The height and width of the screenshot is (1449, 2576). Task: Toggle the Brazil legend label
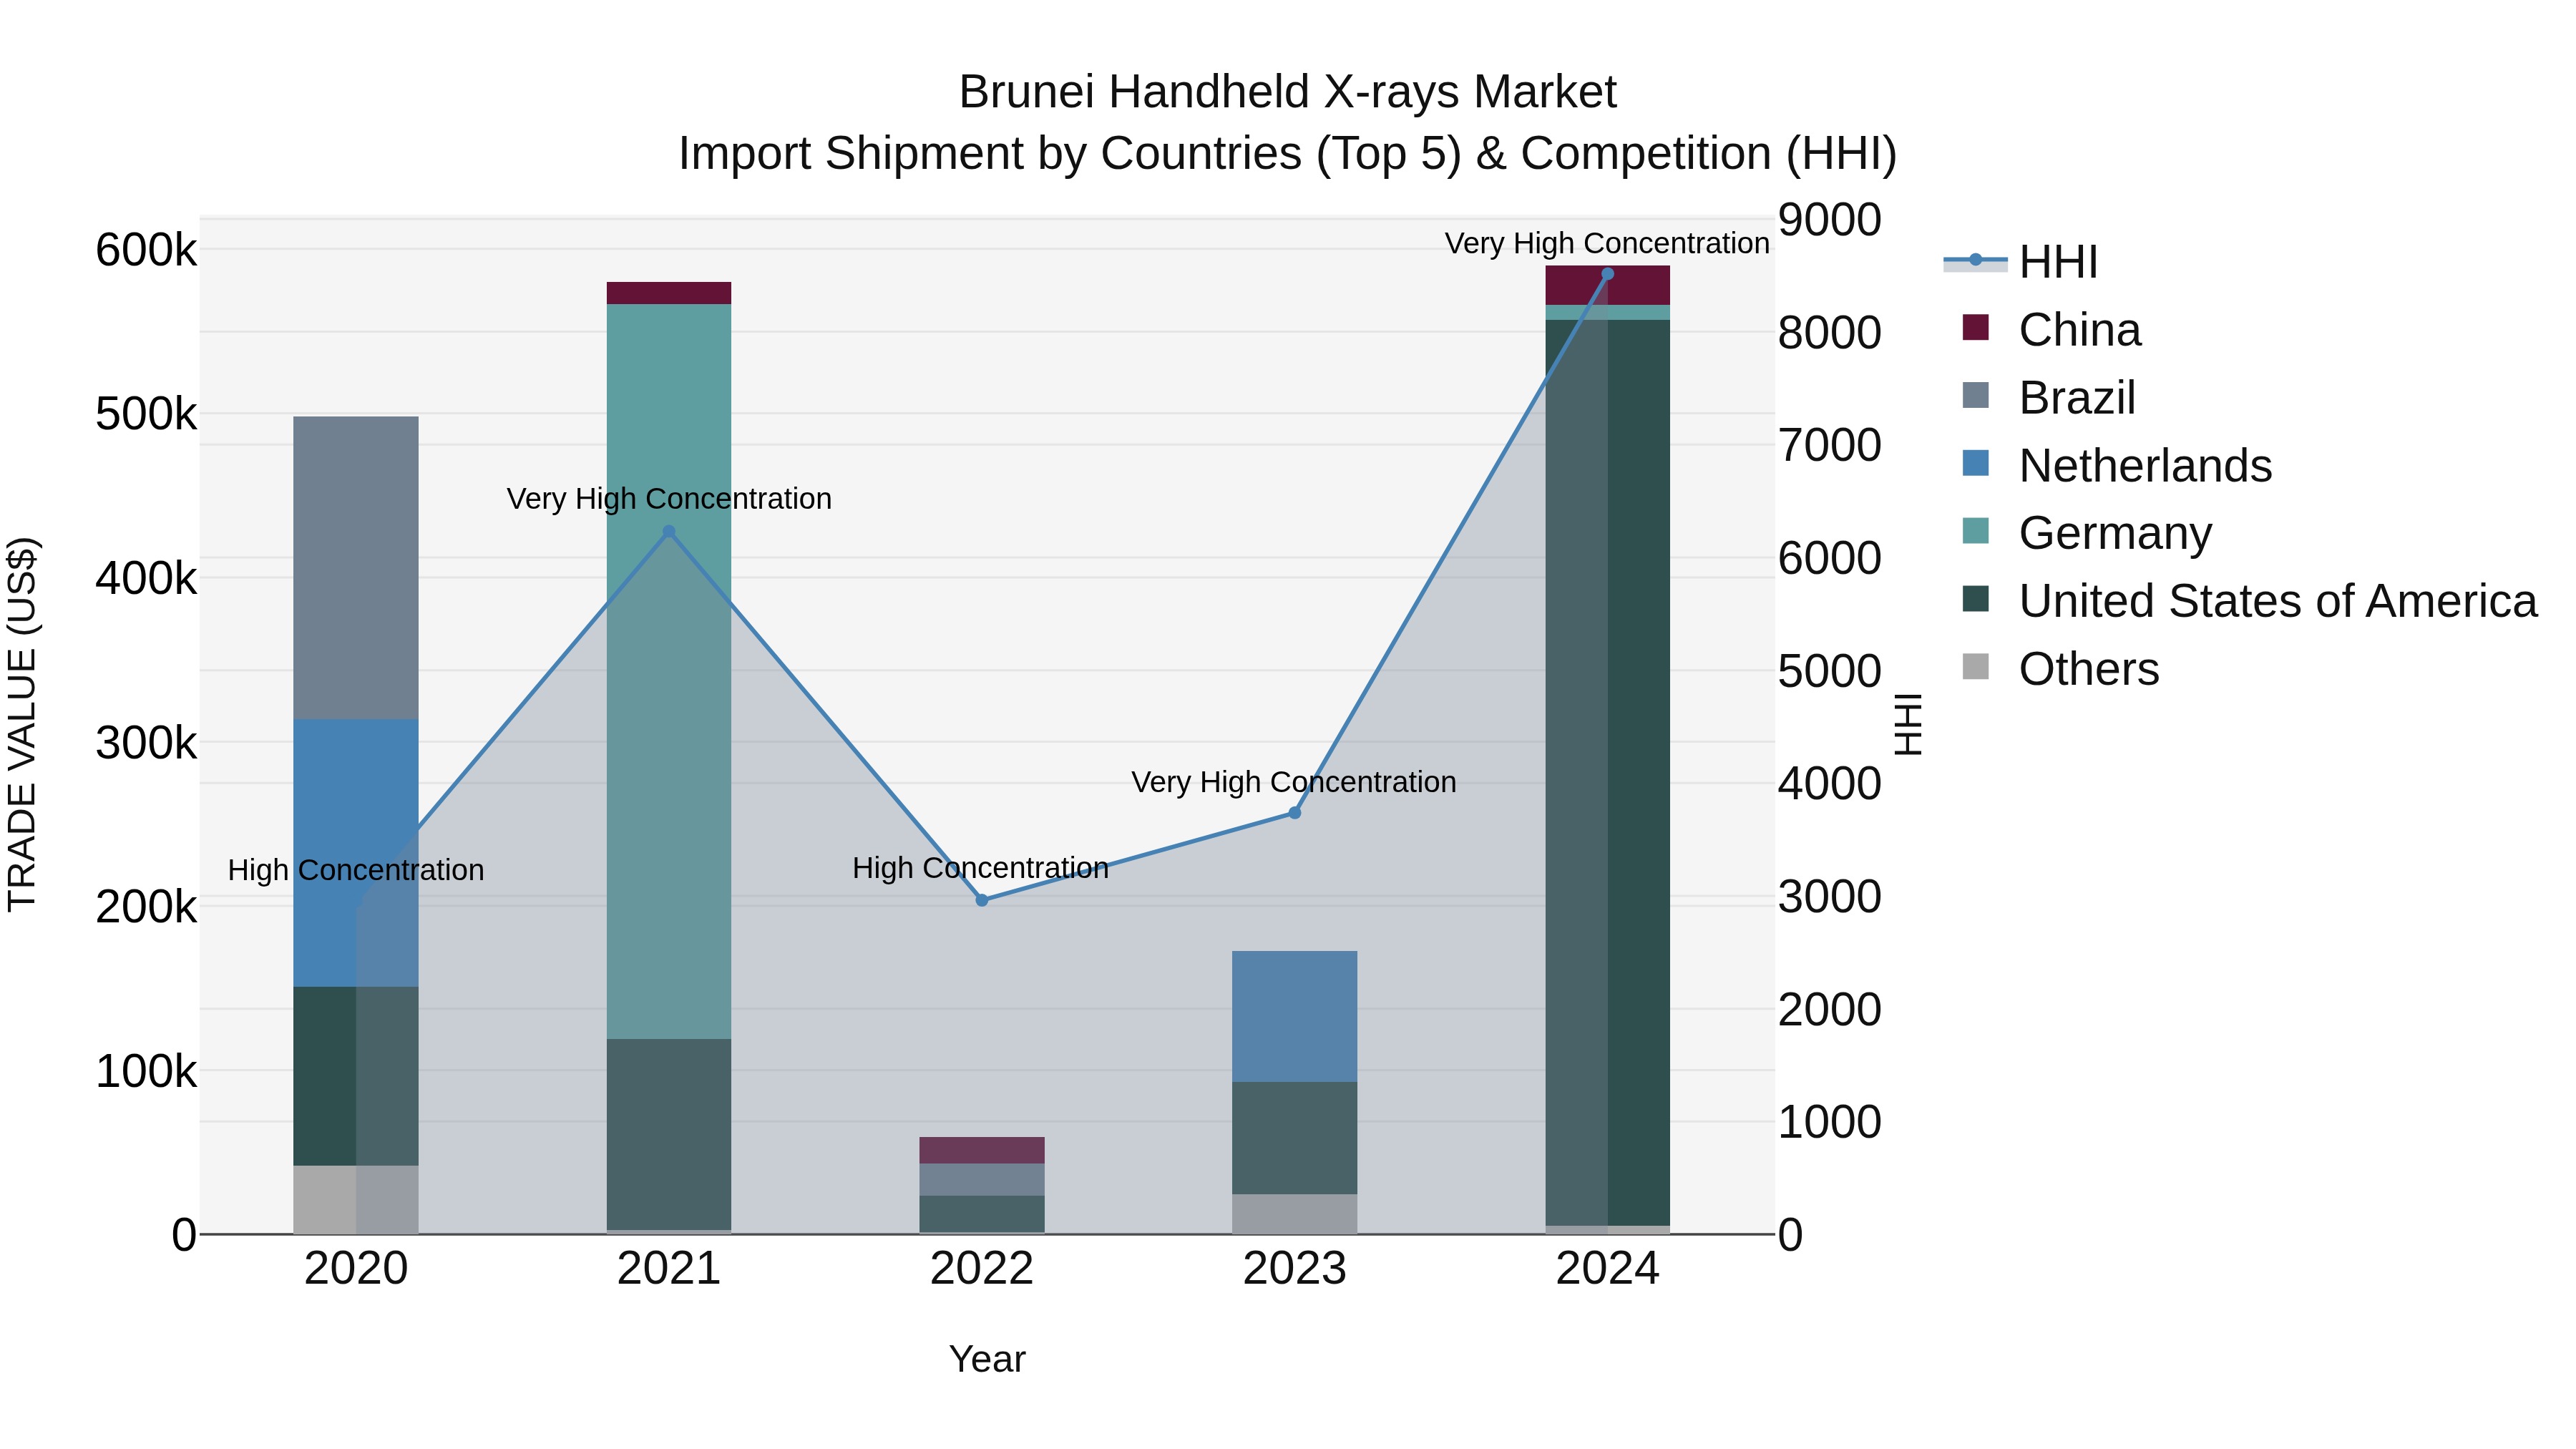(2077, 398)
